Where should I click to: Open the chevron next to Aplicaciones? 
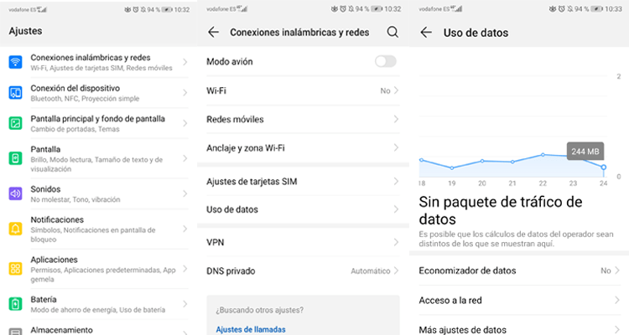(x=185, y=269)
